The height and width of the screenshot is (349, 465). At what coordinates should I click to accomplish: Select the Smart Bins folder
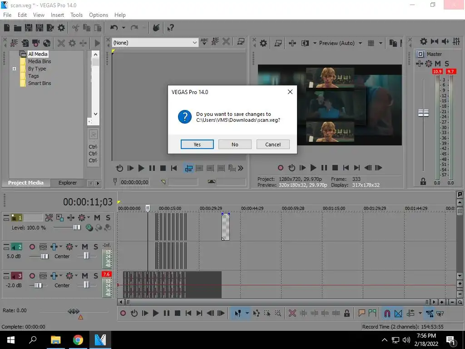[40, 84]
